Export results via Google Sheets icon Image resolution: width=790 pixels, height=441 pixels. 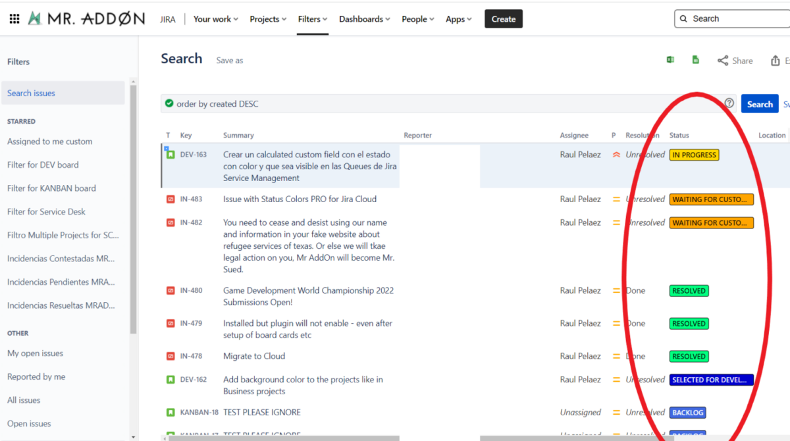click(x=695, y=59)
